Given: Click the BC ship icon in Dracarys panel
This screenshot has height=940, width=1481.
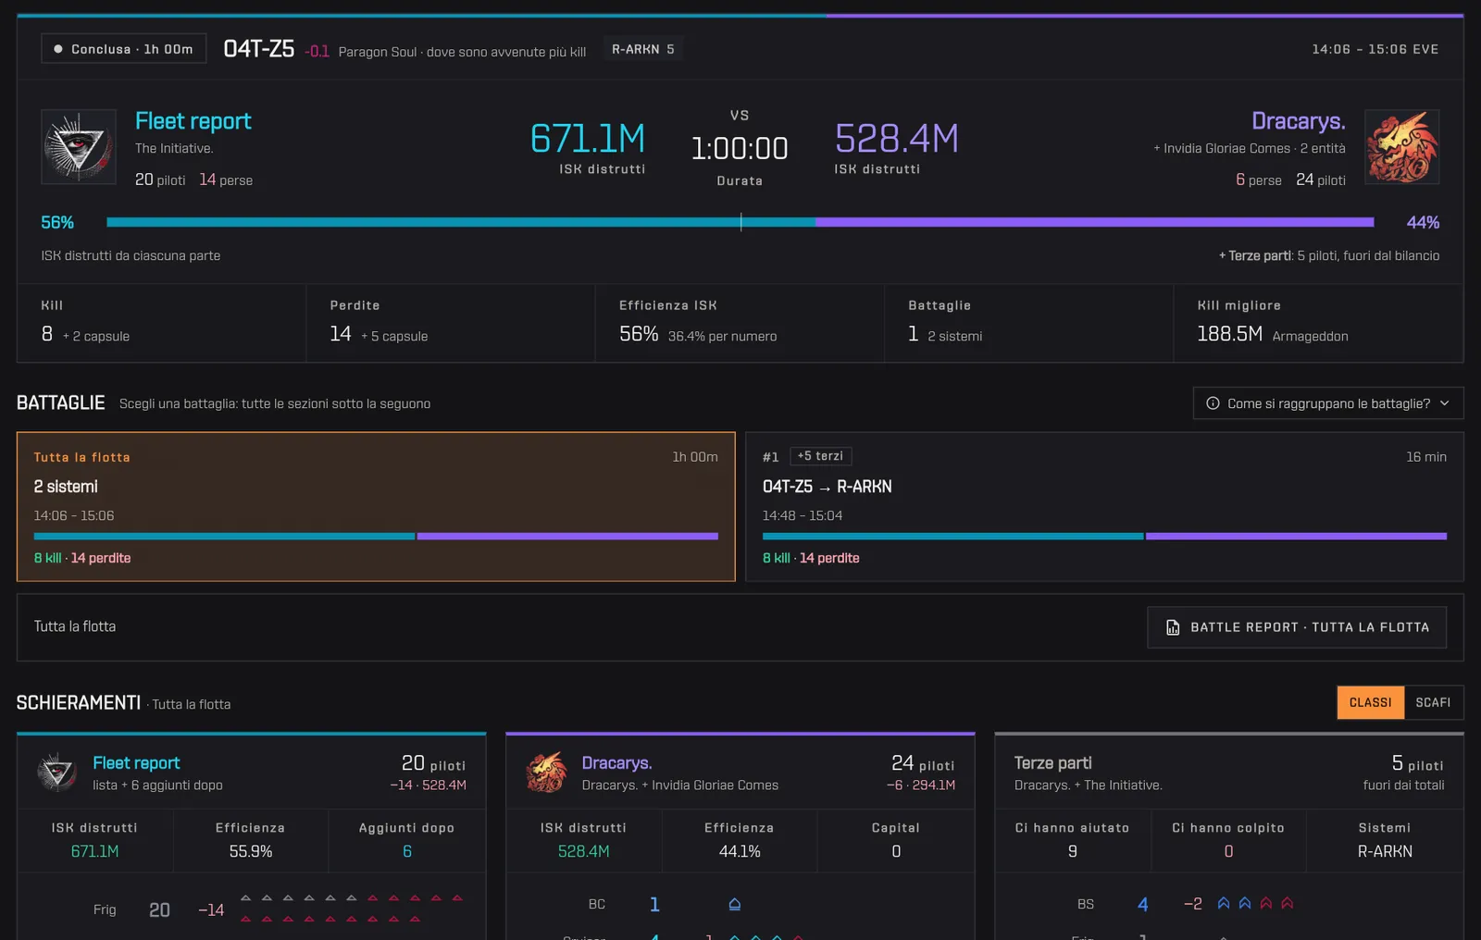Looking at the screenshot, I should [x=734, y=904].
